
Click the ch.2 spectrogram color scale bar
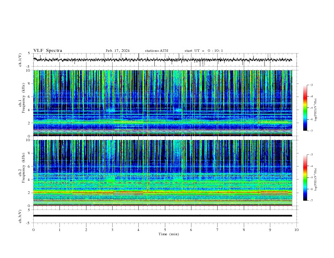305,177
